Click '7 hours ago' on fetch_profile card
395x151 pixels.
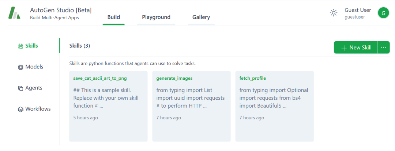(252, 118)
